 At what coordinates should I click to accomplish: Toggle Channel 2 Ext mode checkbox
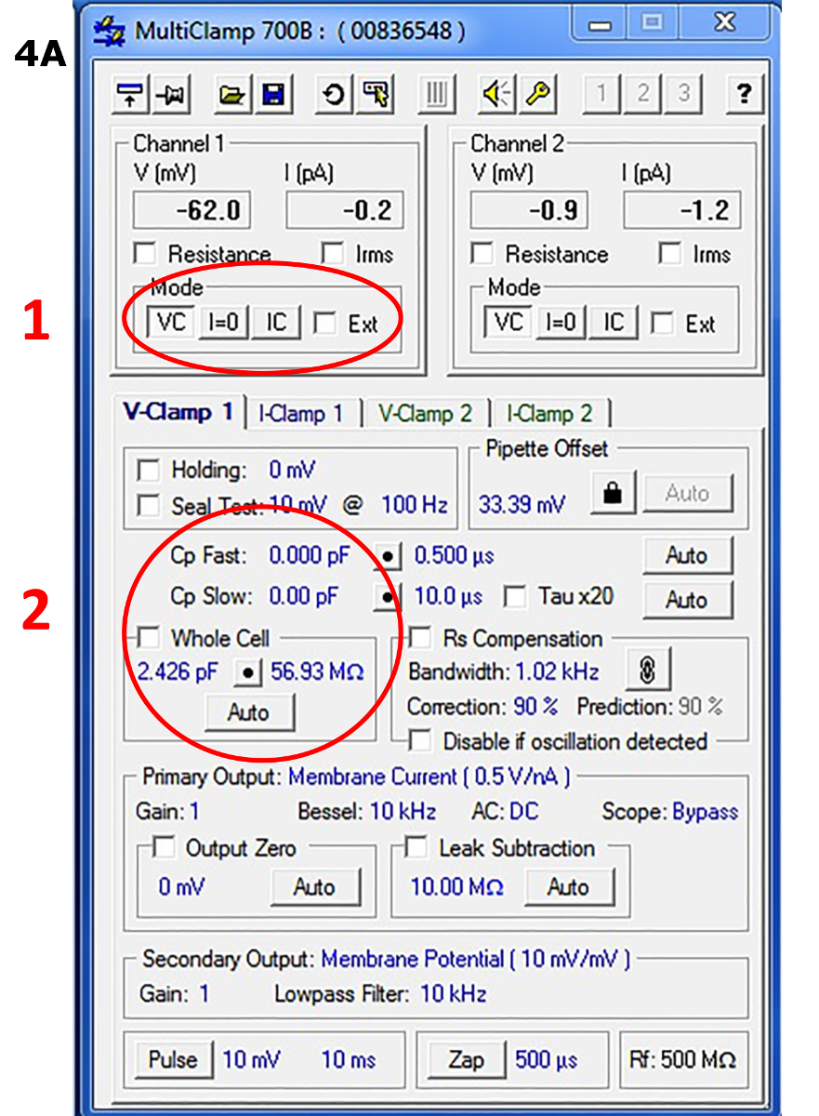click(663, 324)
